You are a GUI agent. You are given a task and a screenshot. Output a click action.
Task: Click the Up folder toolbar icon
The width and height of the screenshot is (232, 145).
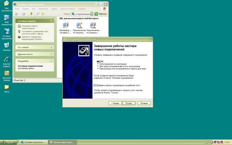click(x=32, y=14)
